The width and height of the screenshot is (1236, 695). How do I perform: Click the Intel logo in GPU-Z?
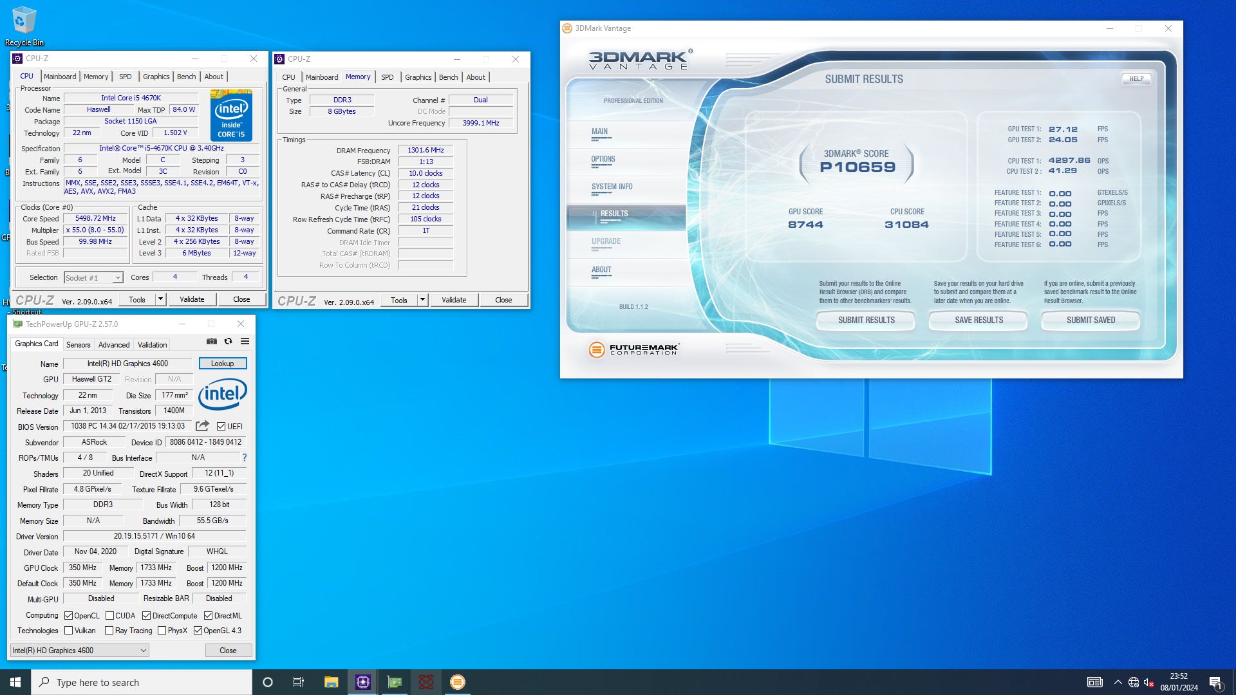[223, 394]
